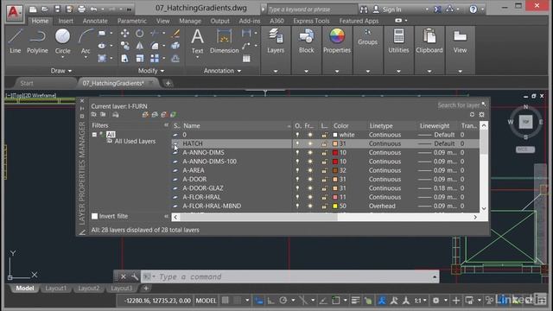This screenshot has height=311, width=553.
Task: Open layer manager settings gear
Action: [482, 115]
